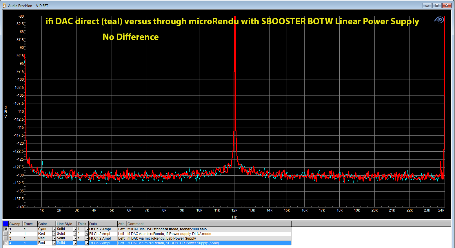Image resolution: width=455 pixels, height=248 pixels.
Task: Click the -80 dBV axis tick label
Action: 21,16
